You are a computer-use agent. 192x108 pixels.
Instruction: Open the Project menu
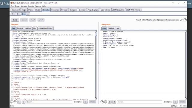18,6
